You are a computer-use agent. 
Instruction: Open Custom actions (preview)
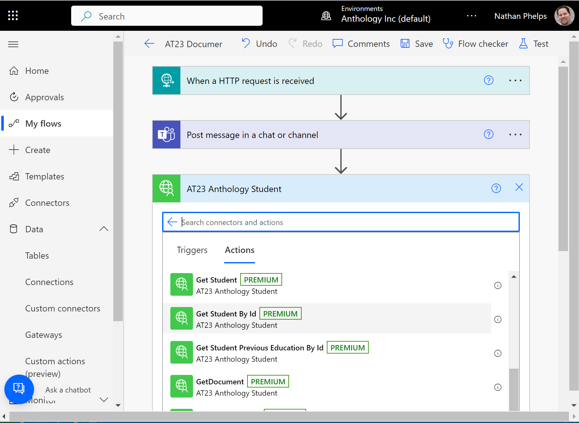tap(55, 367)
